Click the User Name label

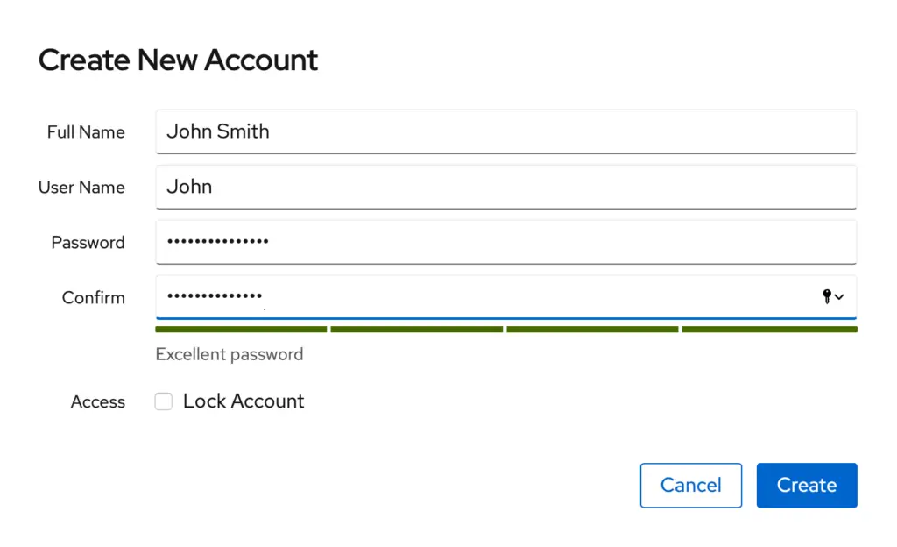(x=81, y=187)
